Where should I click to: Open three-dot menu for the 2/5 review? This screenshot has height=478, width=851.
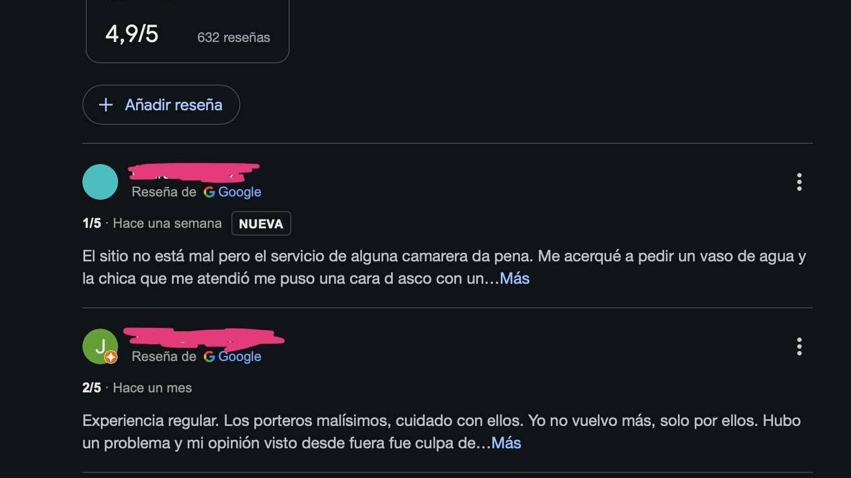pos(799,346)
